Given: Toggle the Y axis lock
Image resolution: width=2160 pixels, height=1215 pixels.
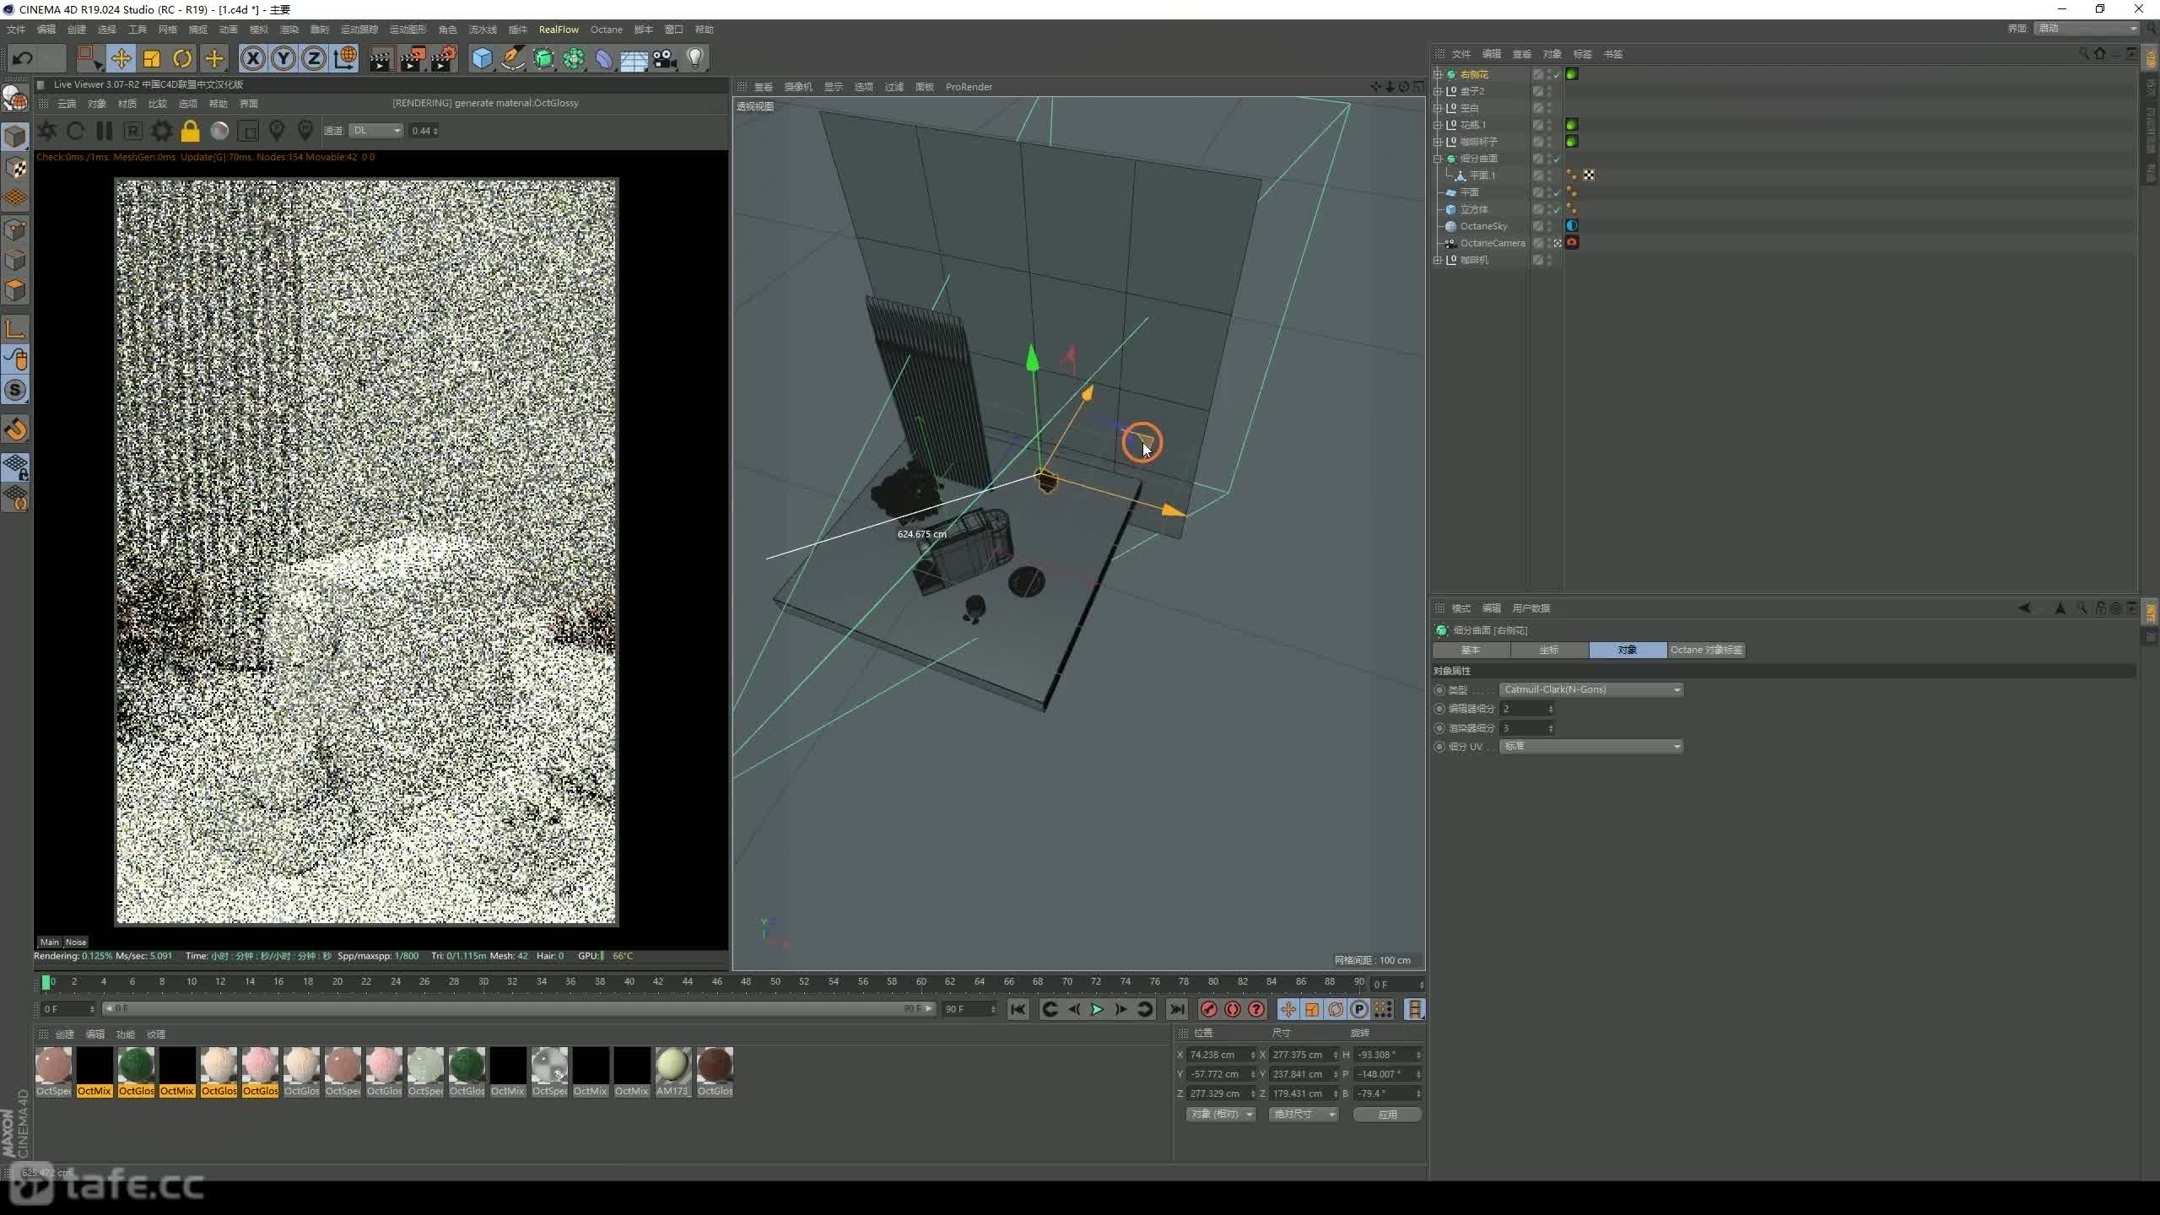Looking at the screenshot, I should (x=283, y=58).
